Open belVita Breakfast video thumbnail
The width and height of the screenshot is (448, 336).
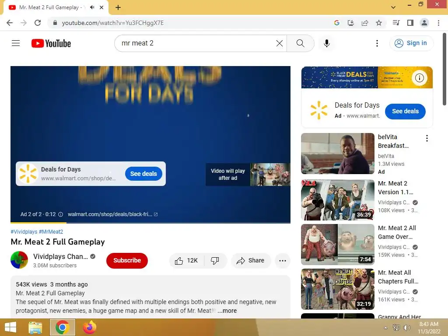click(338, 154)
